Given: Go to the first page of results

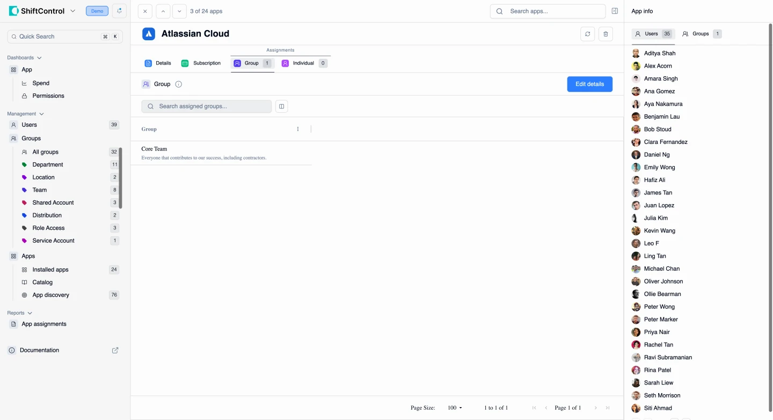Looking at the screenshot, I should point(534,408).
